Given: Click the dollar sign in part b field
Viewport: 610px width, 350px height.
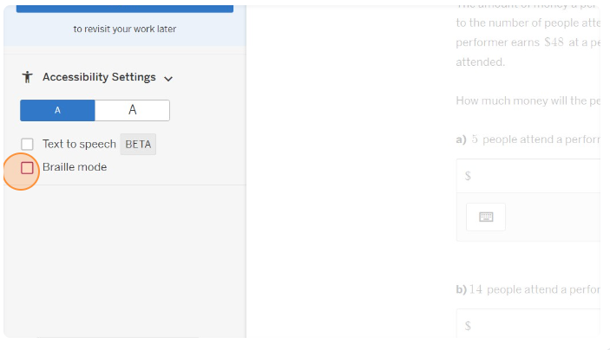Looking at the screenshot, I should click(468, 326).
